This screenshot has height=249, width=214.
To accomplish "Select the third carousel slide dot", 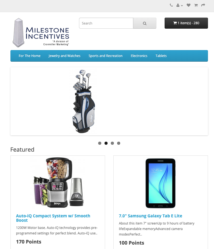I will point(112,143).
